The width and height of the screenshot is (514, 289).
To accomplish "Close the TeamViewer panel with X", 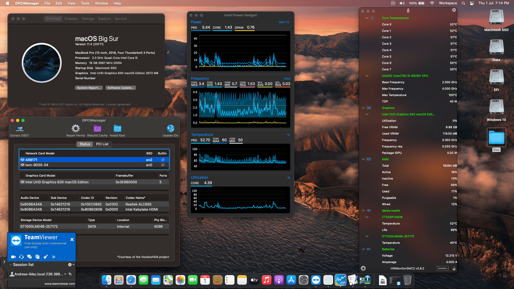I will click(72, 239).
